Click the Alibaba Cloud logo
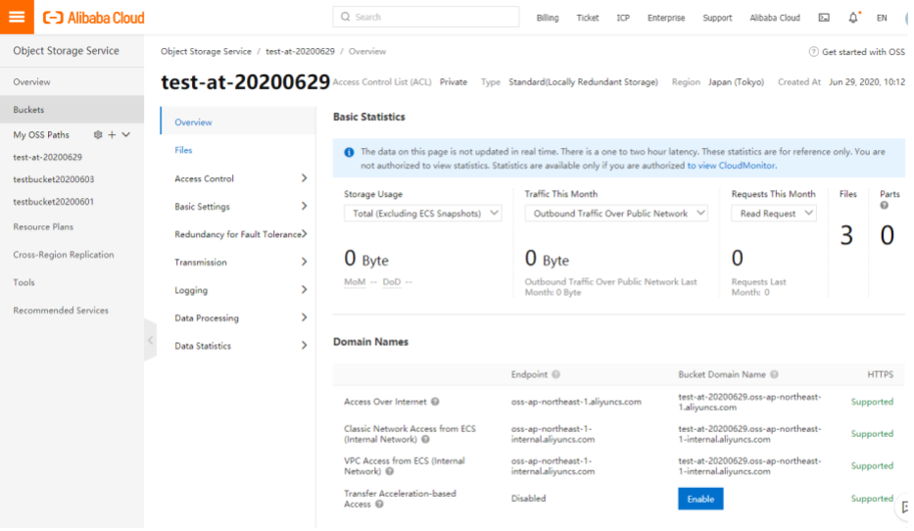 (x=94, y=18)
